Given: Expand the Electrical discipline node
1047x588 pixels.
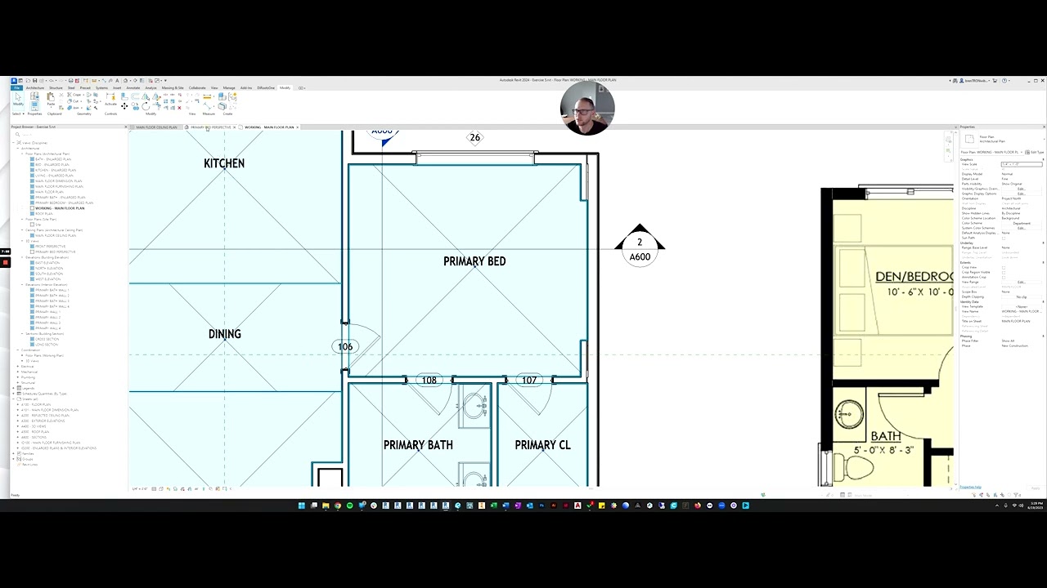Looking at the screenshot, I should 18,367.
